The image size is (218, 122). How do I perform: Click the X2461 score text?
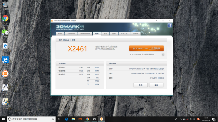78,49
